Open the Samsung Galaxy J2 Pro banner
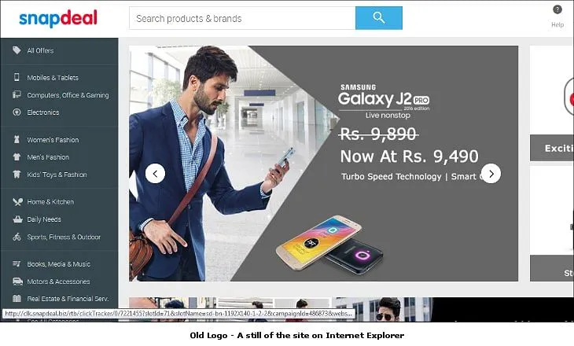 pos(324,164)
